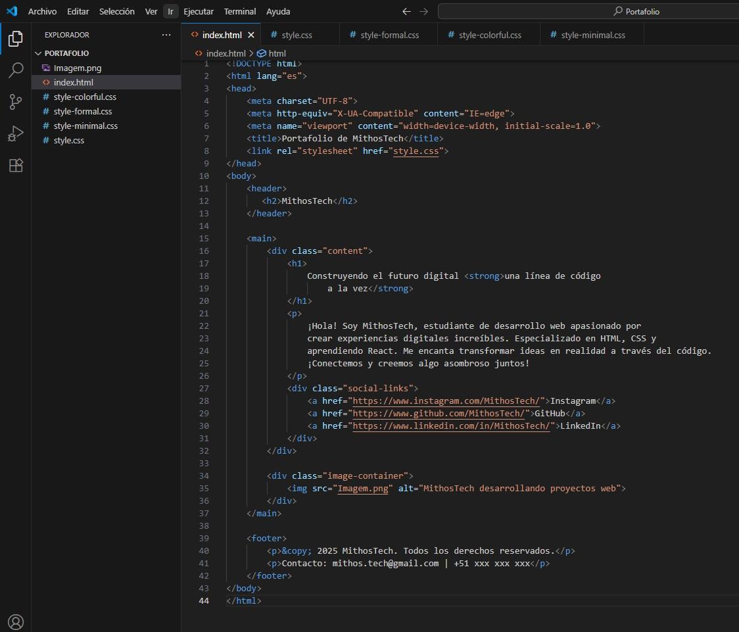Expand the breadcrumb chevron after index.html
This screenshot has width=739, height=632.
click(x=251, y=53)
